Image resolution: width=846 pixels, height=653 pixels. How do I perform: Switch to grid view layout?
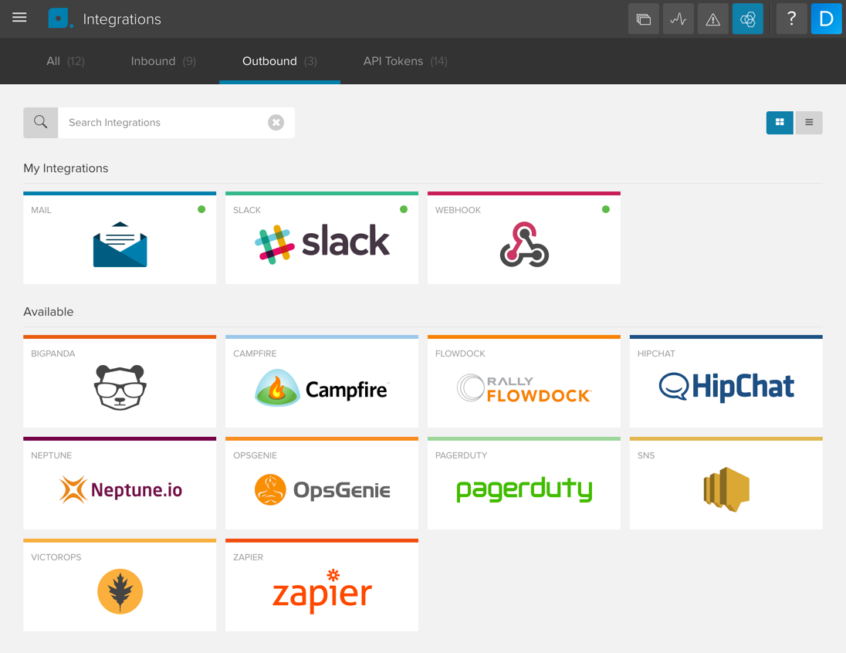(780, 123)
